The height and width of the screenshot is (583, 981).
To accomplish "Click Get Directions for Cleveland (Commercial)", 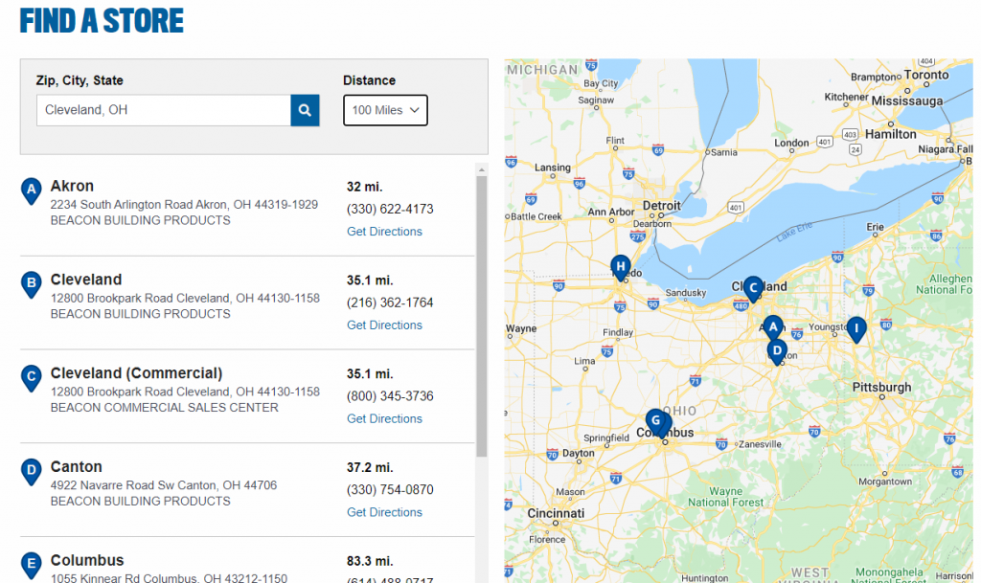I will 384,418.
